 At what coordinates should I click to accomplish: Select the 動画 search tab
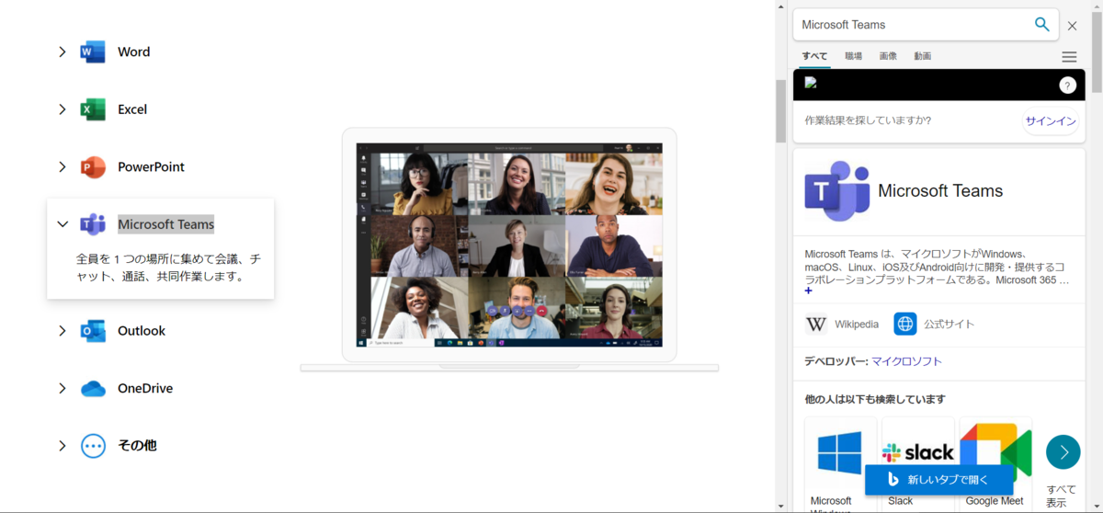pyautogui.click(x=923, y=56)
